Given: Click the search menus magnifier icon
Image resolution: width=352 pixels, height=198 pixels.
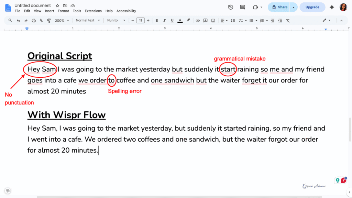Looking at the screenshot, I should coord(10,20).
